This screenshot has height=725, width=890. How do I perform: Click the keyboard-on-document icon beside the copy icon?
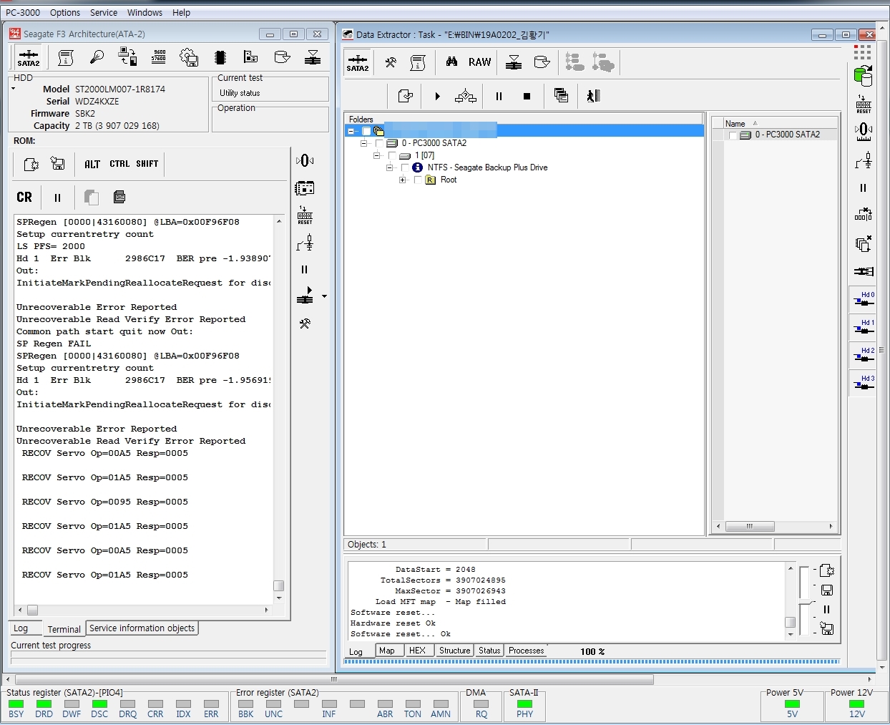[119, 197]
